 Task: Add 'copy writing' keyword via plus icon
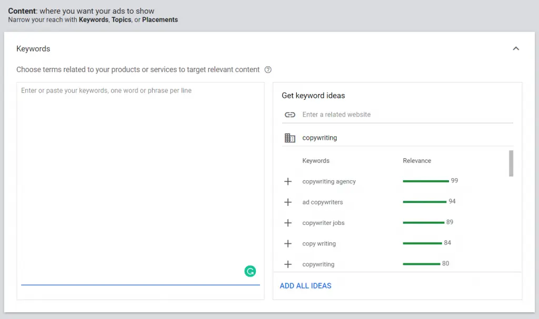pyautogui.click(x=288, y=244)
